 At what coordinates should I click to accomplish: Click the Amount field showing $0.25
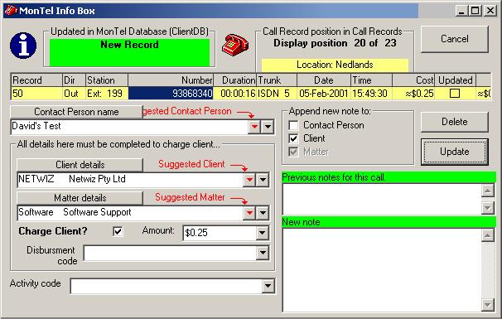220,233
